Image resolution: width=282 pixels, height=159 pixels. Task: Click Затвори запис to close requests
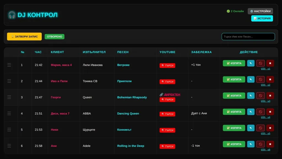24,36
